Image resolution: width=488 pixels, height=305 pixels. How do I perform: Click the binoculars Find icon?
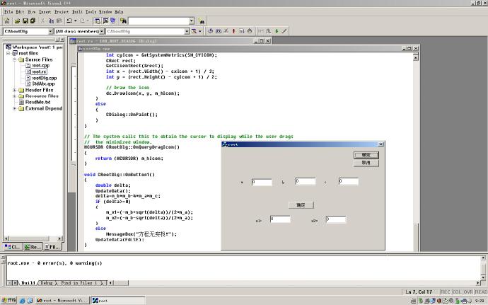pos(202,21)
